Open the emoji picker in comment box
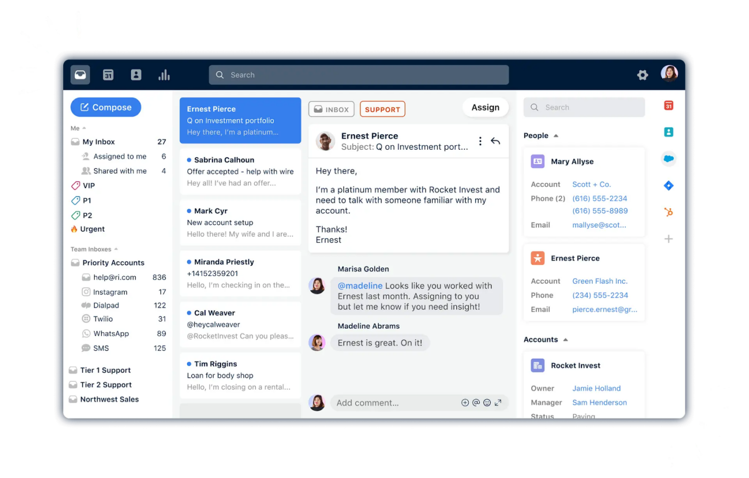 pos(487,403)
